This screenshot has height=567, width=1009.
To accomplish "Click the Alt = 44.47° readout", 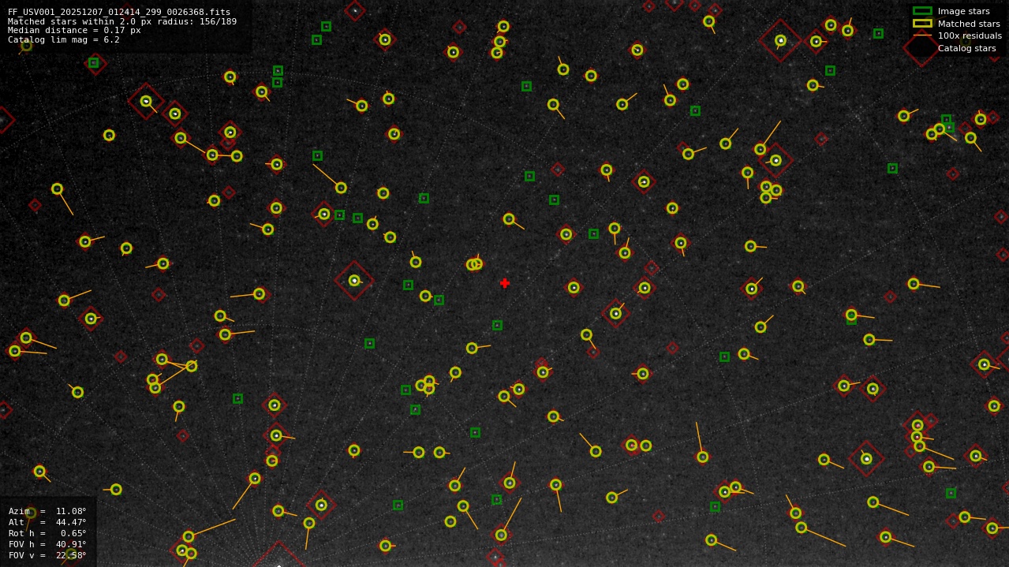I will pyautogui.click(x=47, y=522).
